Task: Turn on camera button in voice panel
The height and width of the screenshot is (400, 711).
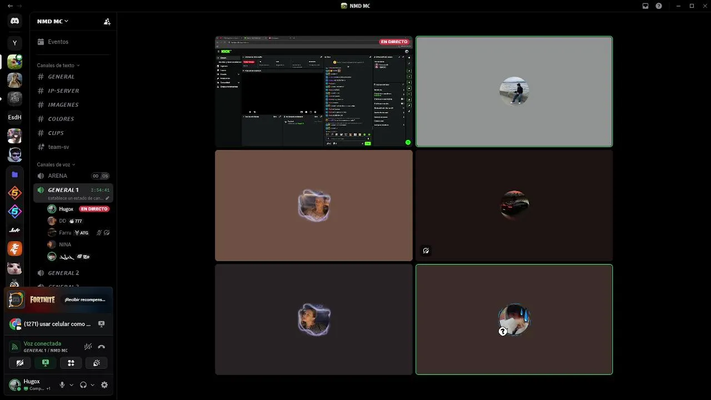Action: 20,363
